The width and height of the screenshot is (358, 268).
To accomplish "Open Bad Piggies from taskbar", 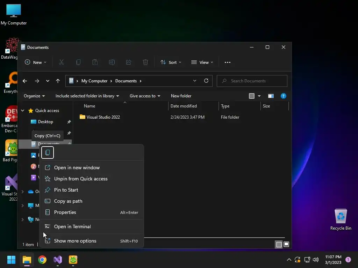I will [73, 260].
